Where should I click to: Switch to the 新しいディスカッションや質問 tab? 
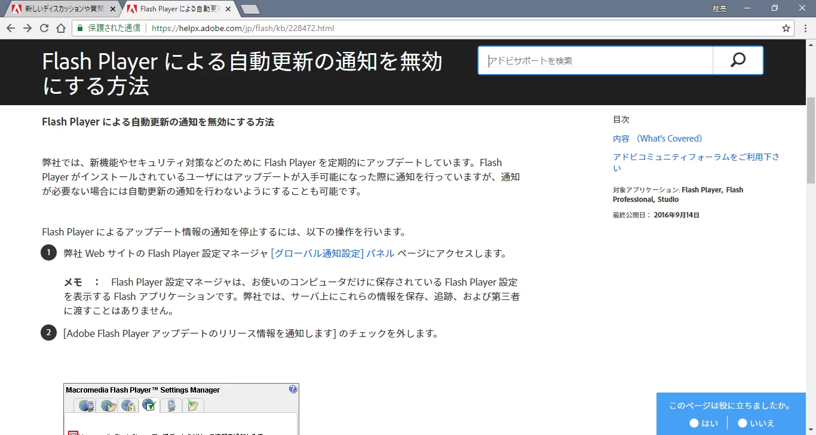tap(65, 9)
